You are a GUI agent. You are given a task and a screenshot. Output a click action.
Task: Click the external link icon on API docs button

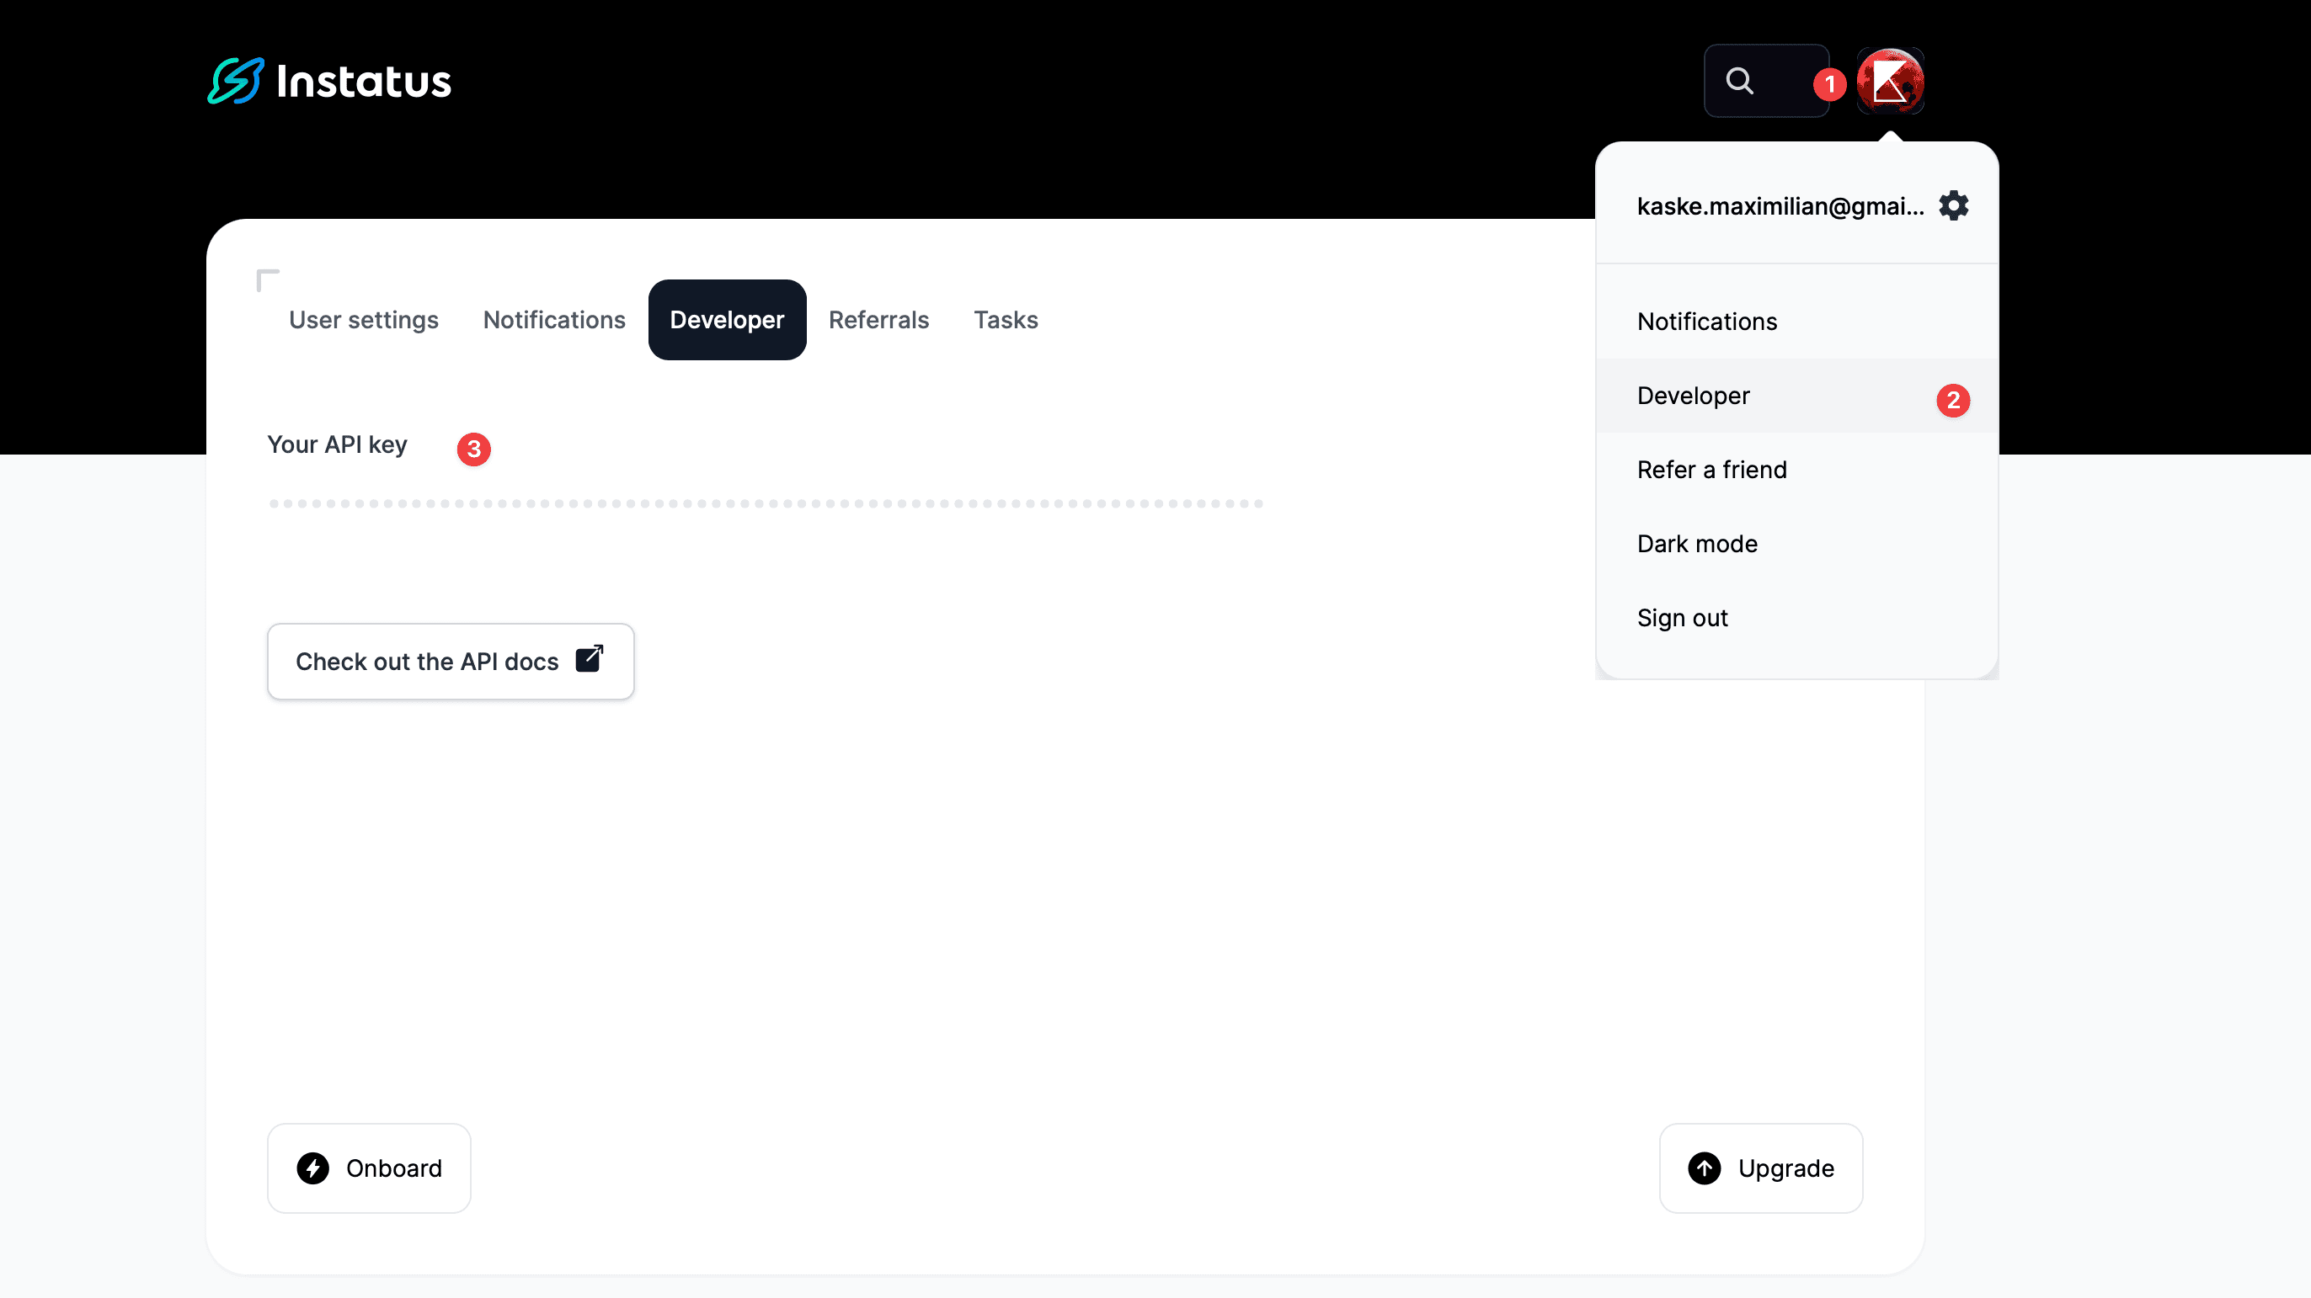point(589,660)
